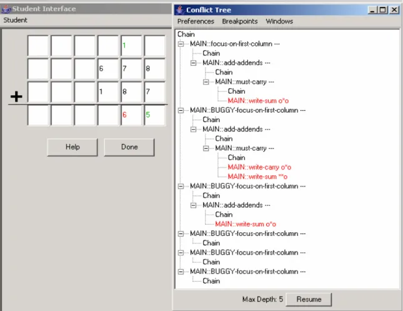
Task: Click the Max Depth: 5 label
Action: point(262,299)
